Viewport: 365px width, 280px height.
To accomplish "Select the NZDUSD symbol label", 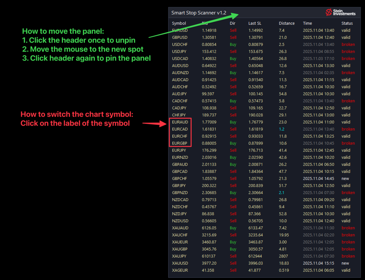I will [x=180, y=221].
